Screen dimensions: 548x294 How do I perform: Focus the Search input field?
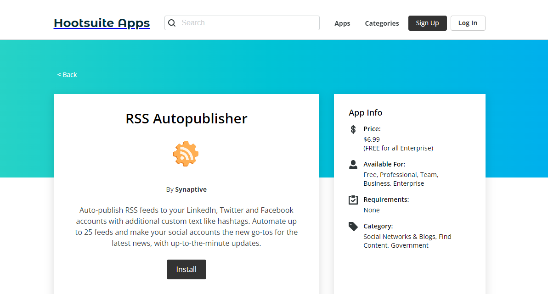[x=242, y=23]
